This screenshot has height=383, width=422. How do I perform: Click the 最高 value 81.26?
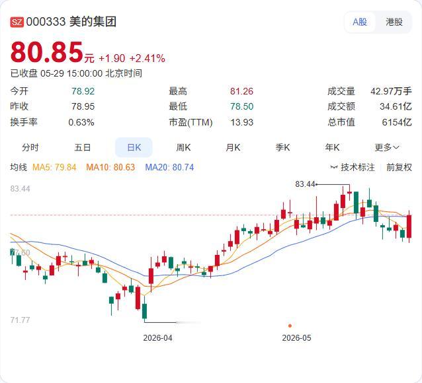tap(241, 91)
